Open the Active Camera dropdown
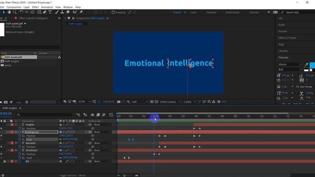The width and height of the screenshot is (315, 177). [x=170, y=102]
